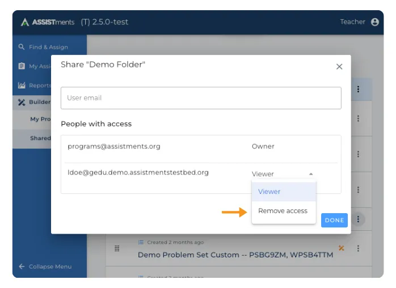Viewport: 396px width, 288px height.
Task: Click the Teacher label in the header
Action: 352,22
